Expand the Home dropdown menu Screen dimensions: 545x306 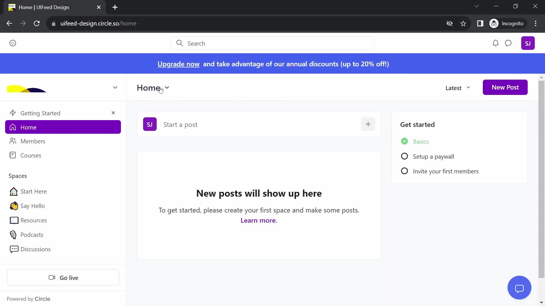167,88
